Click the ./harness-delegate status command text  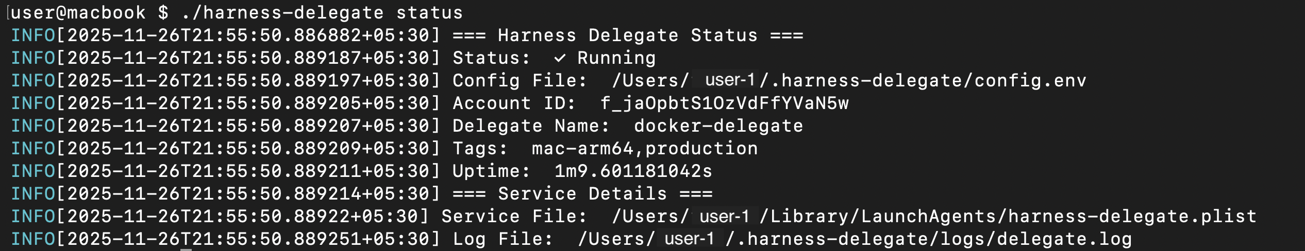[322, 12]
